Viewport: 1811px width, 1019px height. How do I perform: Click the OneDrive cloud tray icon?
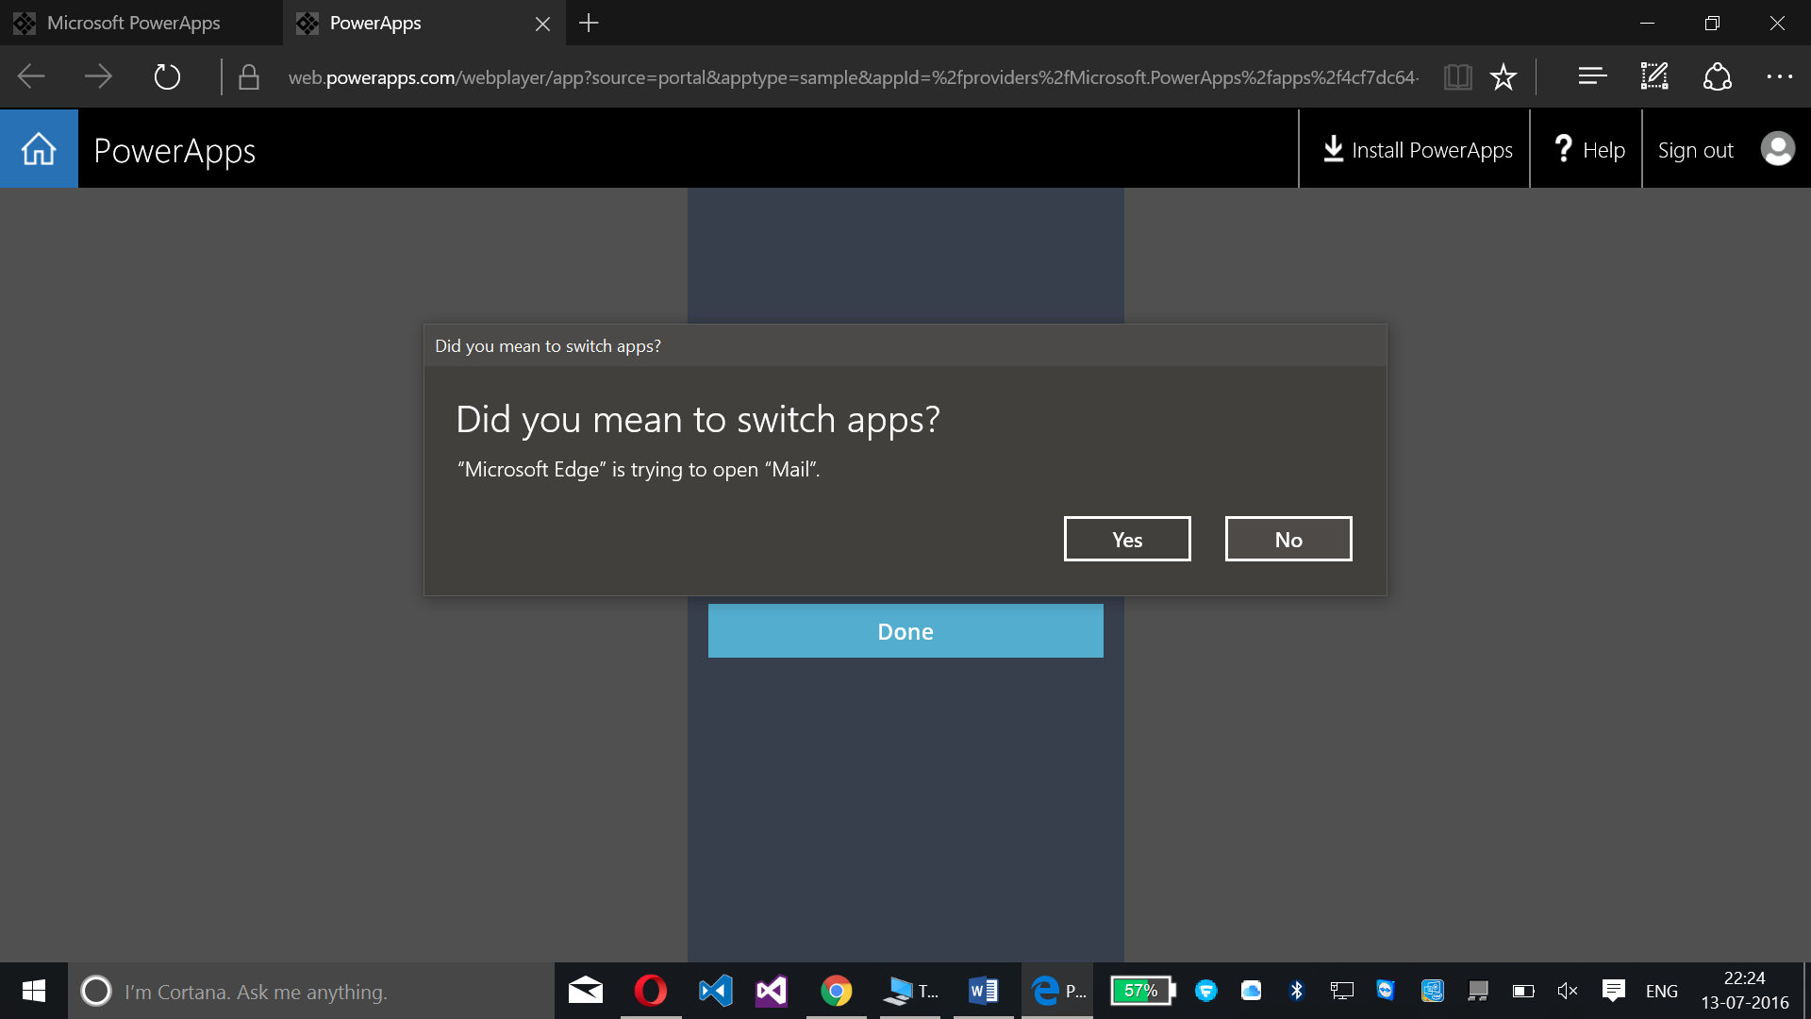click(x=1251, y=991)
